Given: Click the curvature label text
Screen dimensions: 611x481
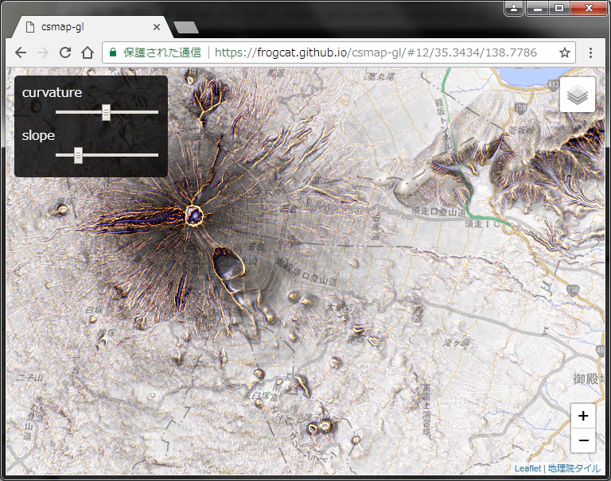Looking at the screenshot, I should click(52, 93).
